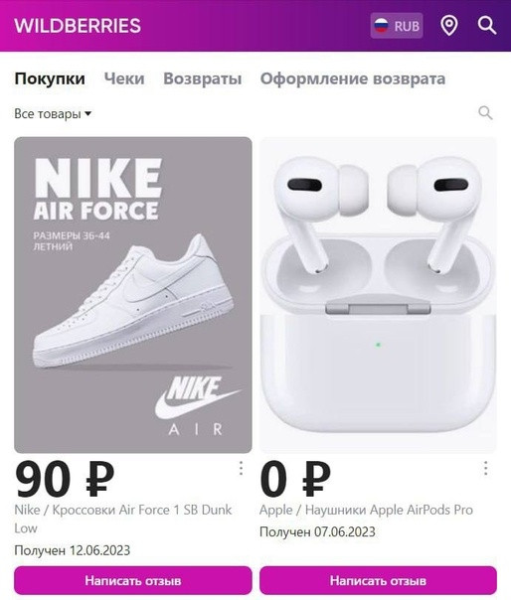Open the Оформление возврата tab
This screenshot has height=600, width=511.
(353, 78)
